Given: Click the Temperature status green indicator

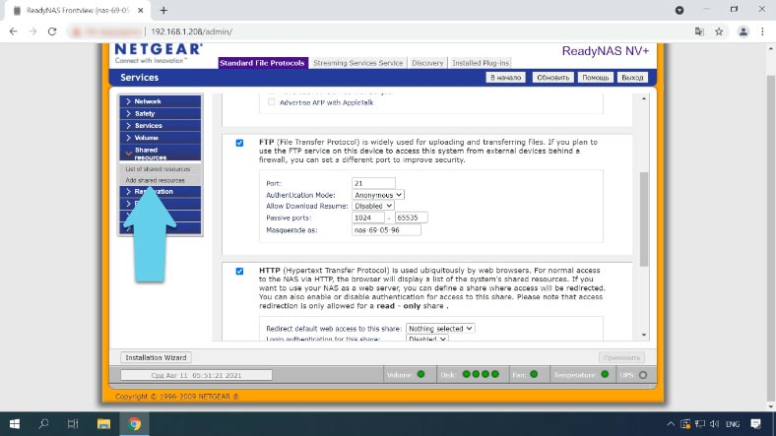Looking at the screenshot, I should coord(605,374).
